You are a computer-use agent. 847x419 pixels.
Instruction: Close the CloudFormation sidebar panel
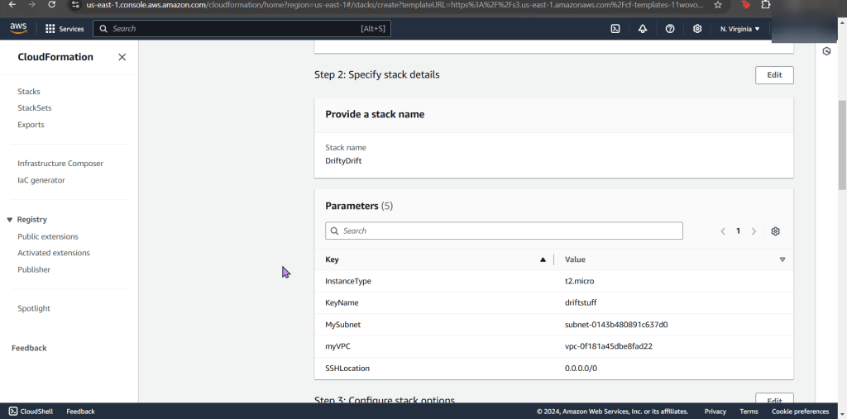122,57
